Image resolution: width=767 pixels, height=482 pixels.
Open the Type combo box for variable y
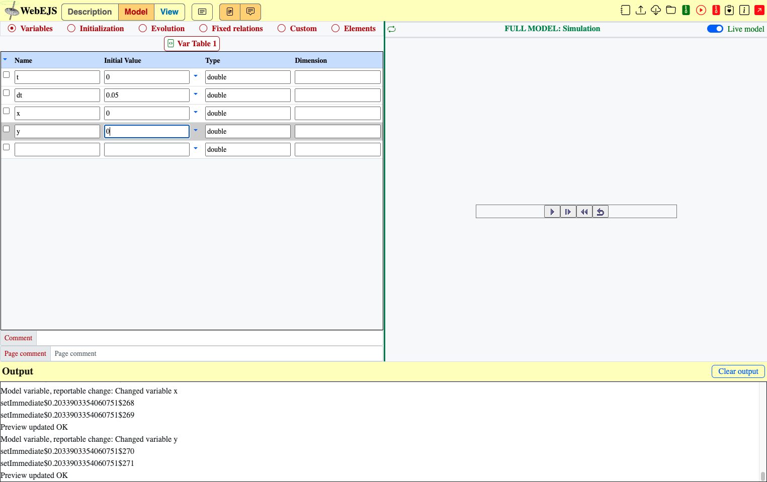pos(248,131)
